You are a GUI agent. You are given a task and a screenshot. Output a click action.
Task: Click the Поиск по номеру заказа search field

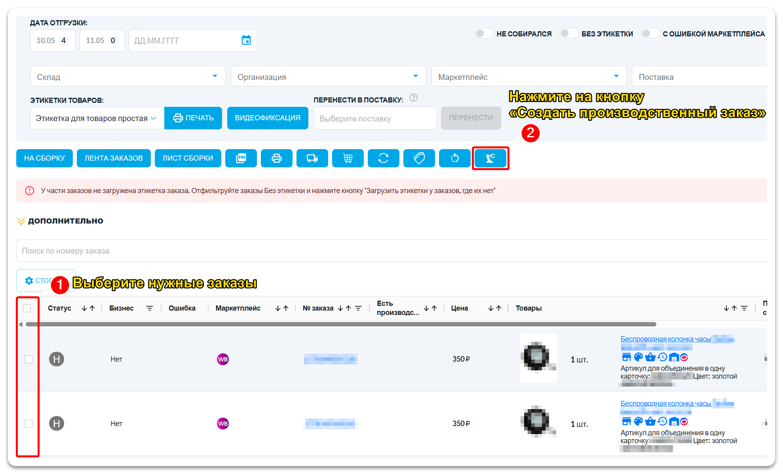tap(391, 250)
